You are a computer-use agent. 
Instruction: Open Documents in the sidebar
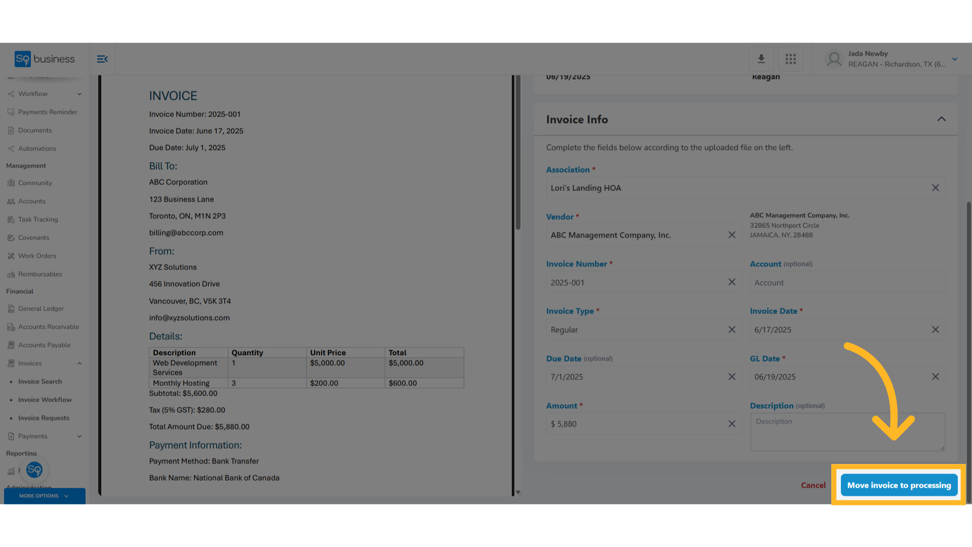[x=35, y=130]
